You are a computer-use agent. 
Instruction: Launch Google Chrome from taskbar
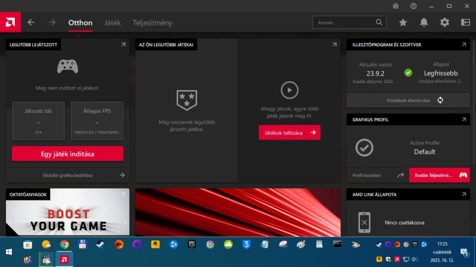point(64,244)
